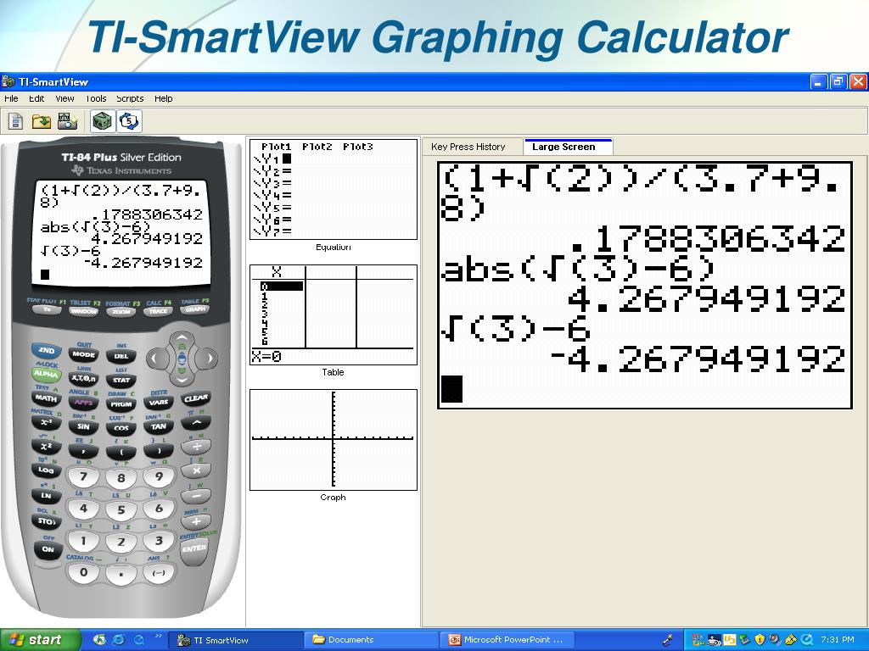Viewport: 869px width, 651px height.
Task: Click the SIN calculator key
Action: pos(84,426)
